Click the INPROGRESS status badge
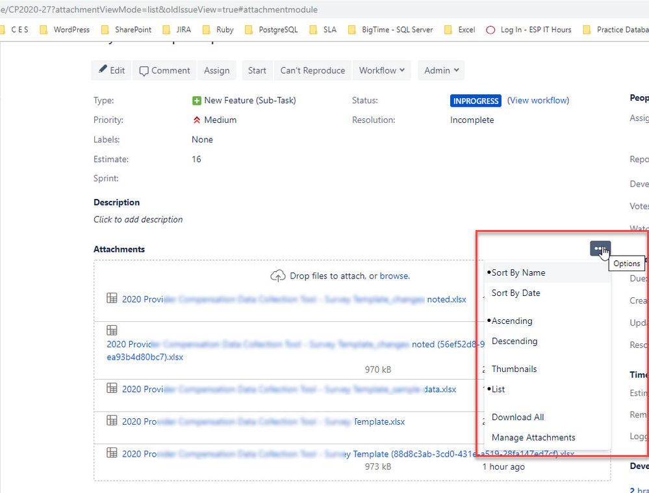649x493 pixels. pyautogui.click(x=476, y=101)
